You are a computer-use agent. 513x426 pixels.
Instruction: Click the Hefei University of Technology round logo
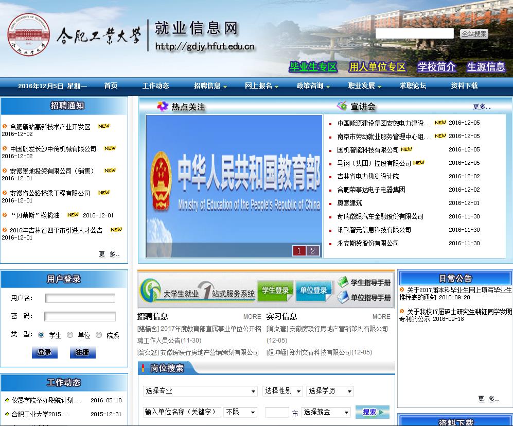[x=28, y=35]
